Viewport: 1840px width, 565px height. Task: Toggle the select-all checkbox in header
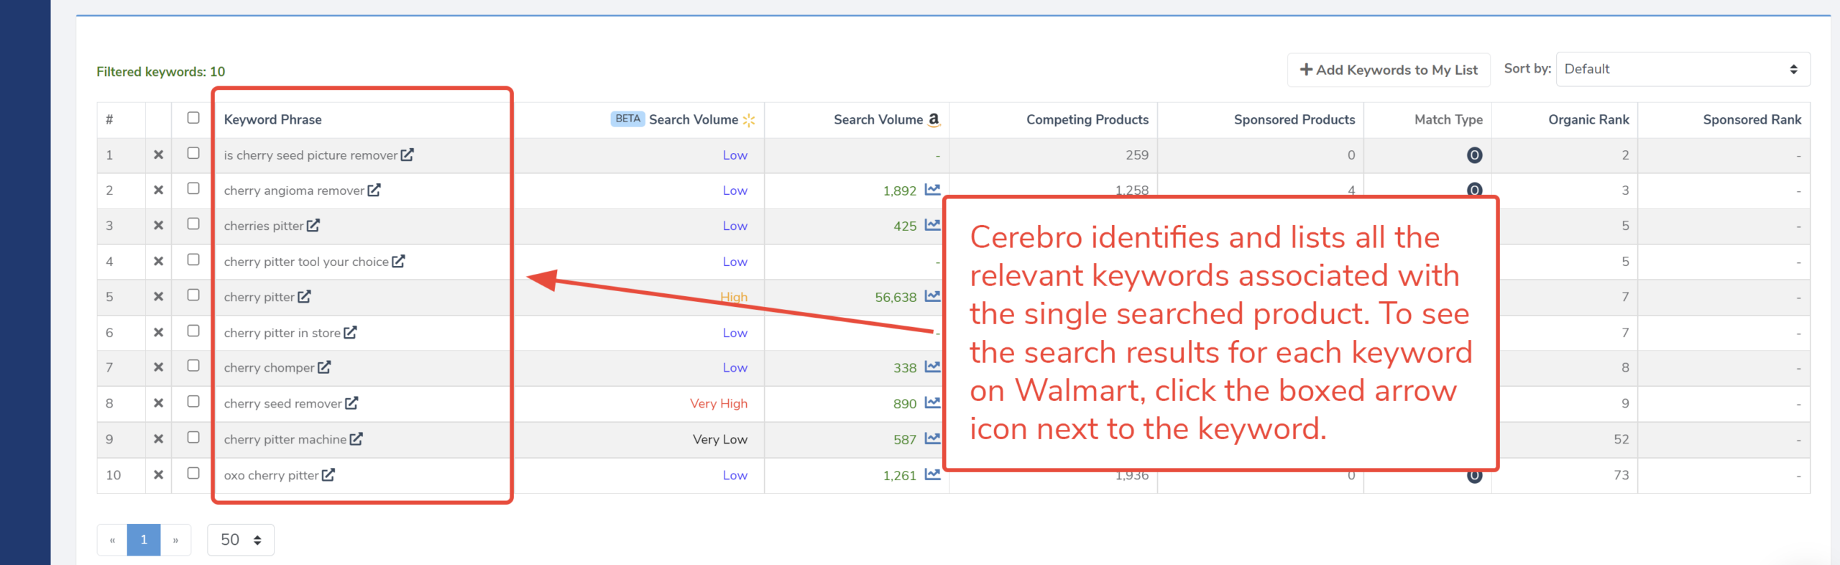(x=193, y=118)
